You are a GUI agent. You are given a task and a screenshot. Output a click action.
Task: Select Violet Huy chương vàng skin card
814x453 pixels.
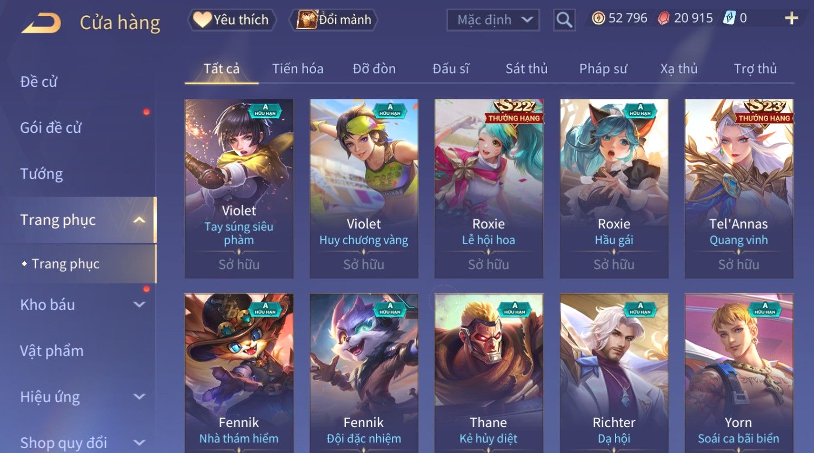click(x=364, y=188)
